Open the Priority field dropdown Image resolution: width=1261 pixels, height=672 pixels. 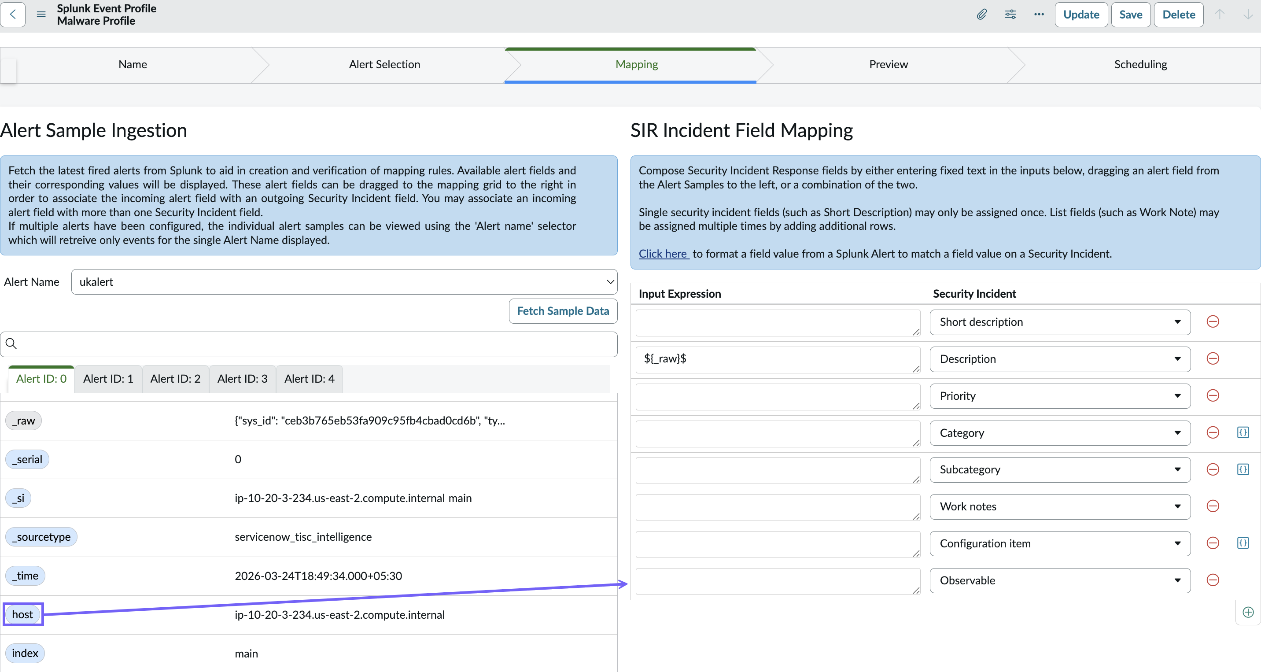[x=1060, y=396]
